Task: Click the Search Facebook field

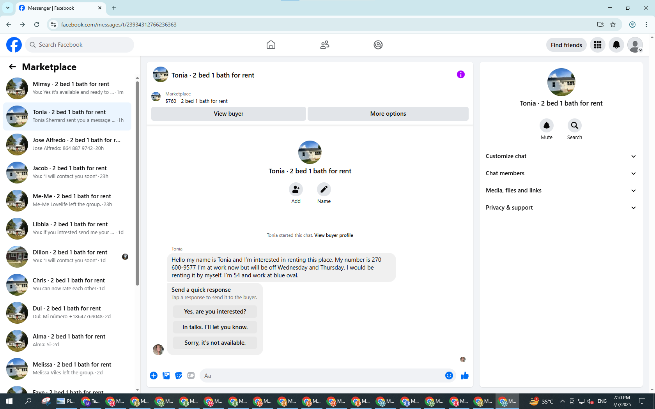Action: point(80,45)
